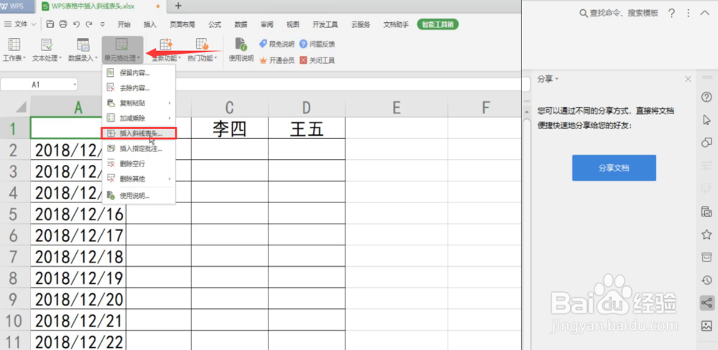Select column D header
Screen dimensions: 718x350
point(307,108)
